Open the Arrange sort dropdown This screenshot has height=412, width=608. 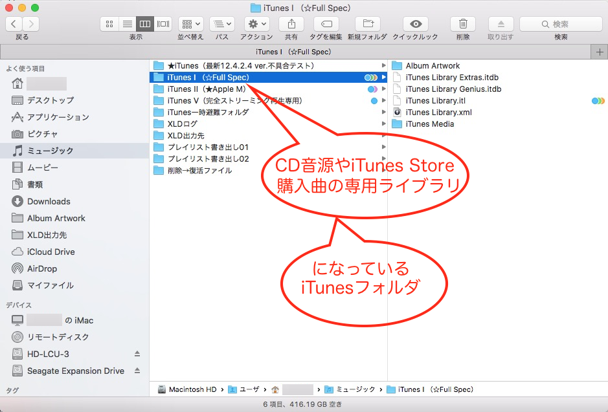coord(191,24)
